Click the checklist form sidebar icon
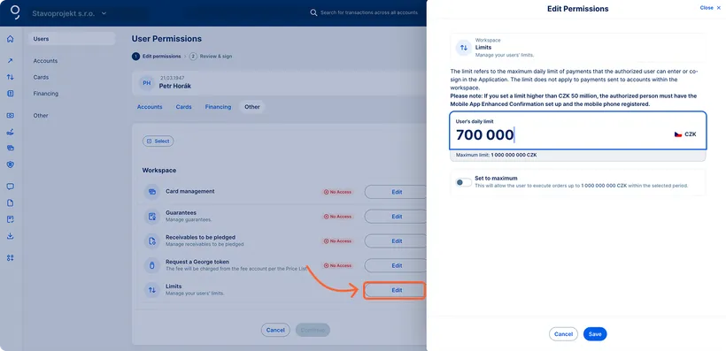726x351 pixels. click(x=11, y=219)
